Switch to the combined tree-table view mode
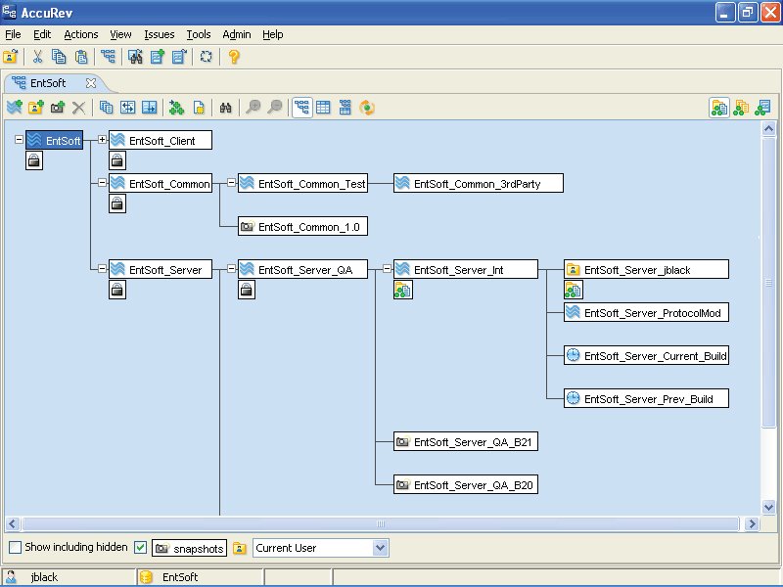Screen dimensions: 783x587 click(345, 108)
